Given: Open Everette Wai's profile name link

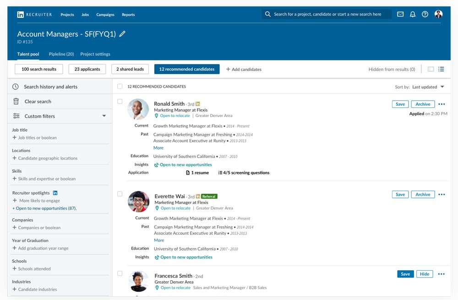Looking at the screenshot, I should 170,196.
